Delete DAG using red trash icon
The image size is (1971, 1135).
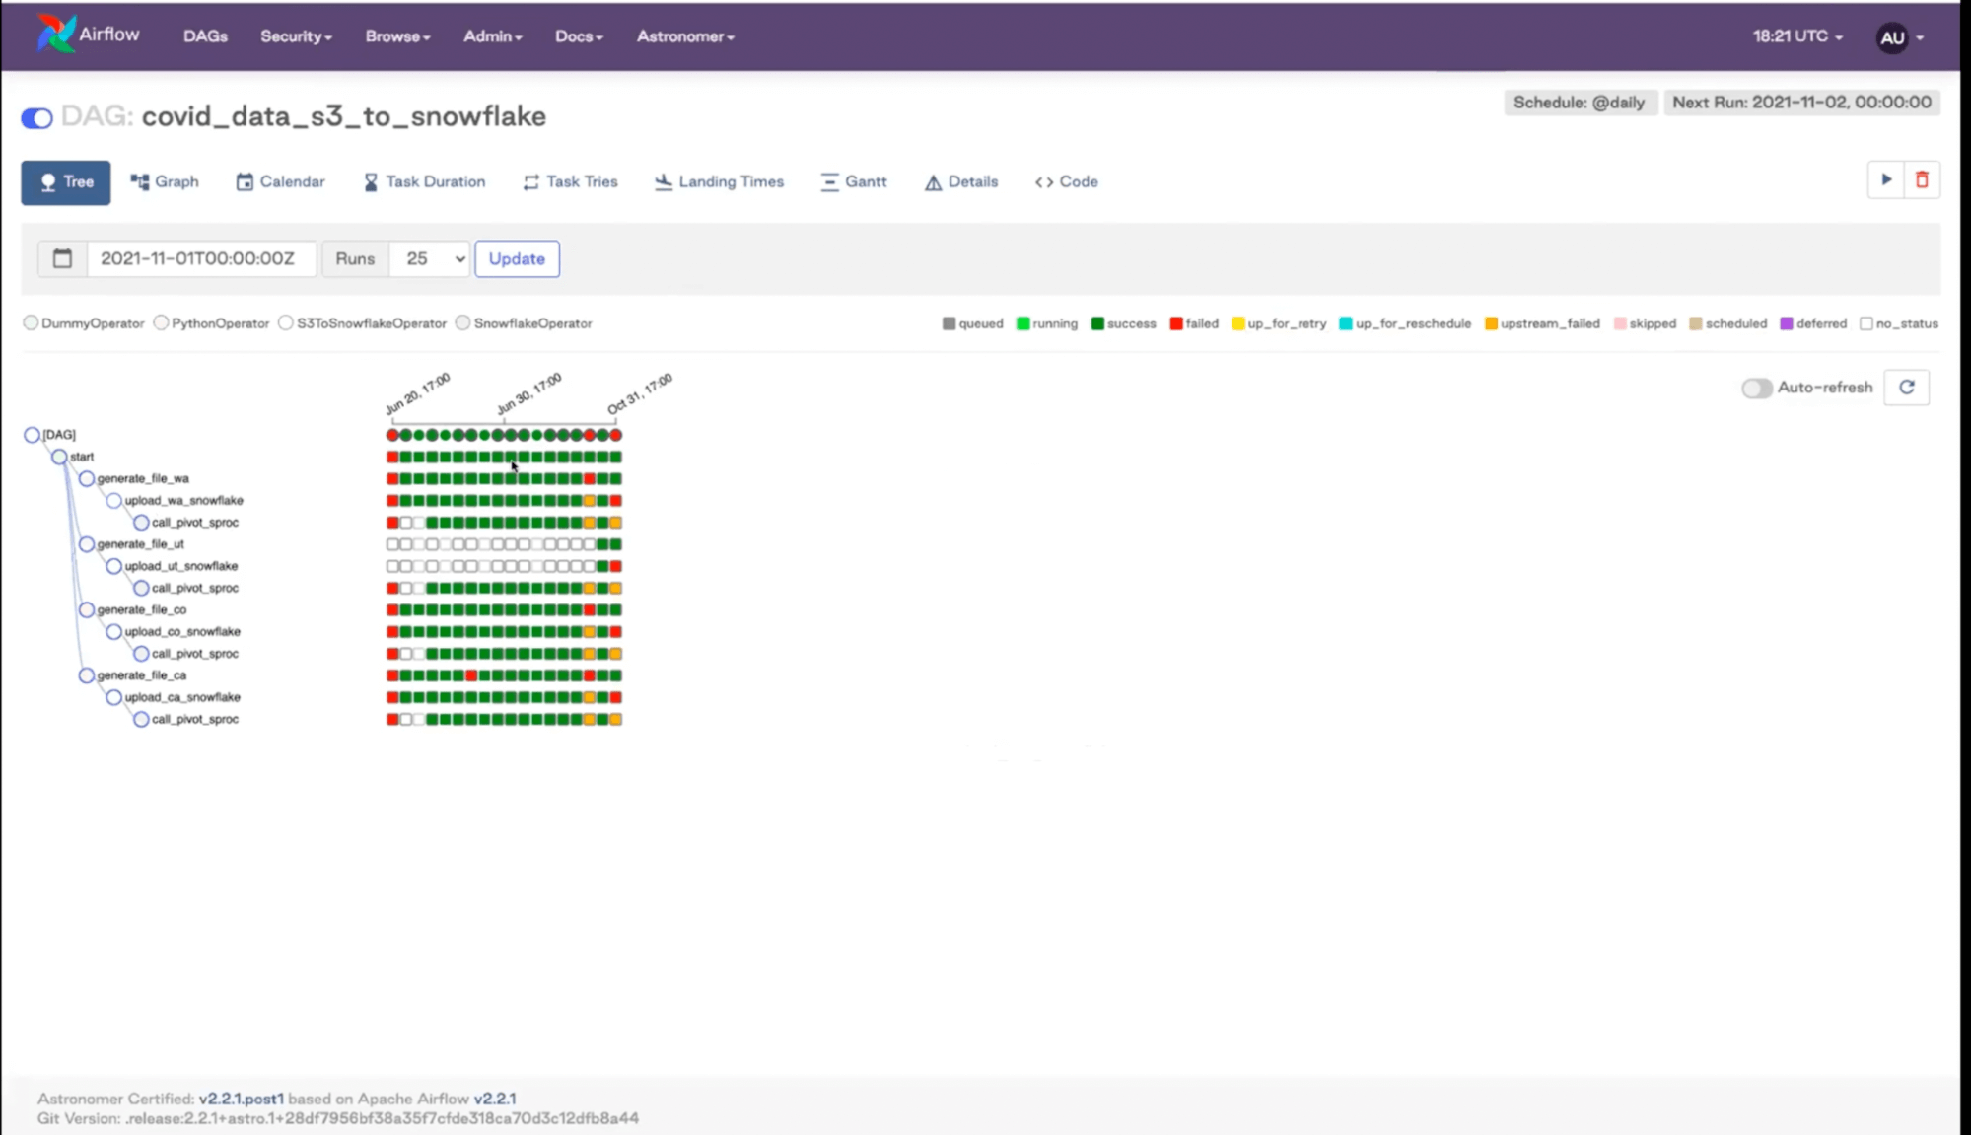pos(1921,180)
